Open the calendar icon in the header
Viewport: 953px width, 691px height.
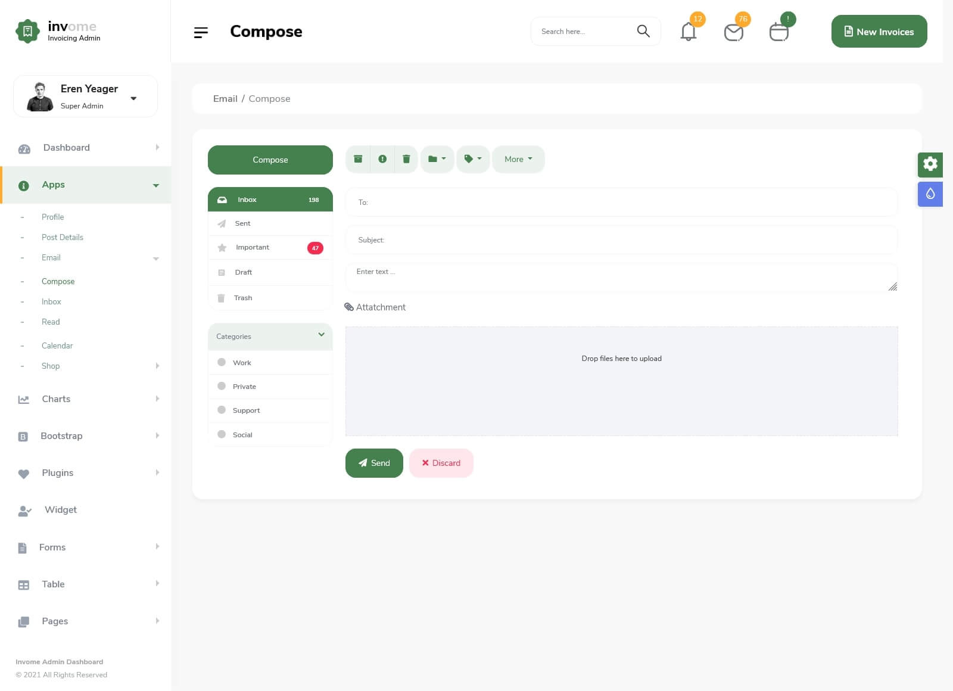tap(778, 32)
